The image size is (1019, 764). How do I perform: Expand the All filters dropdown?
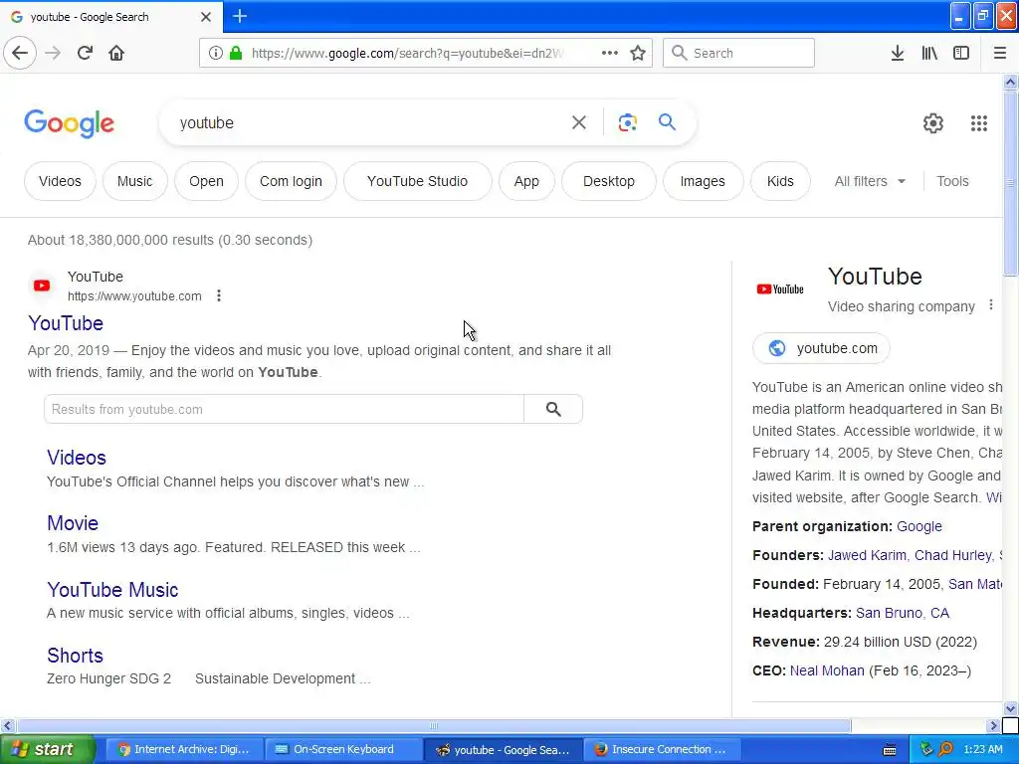coord(870,181)
